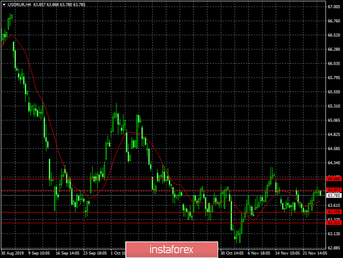Click the 6 Nov 18:05 time label
The height and width of the screenshot is (258, 343).
(x=258, y=254)
